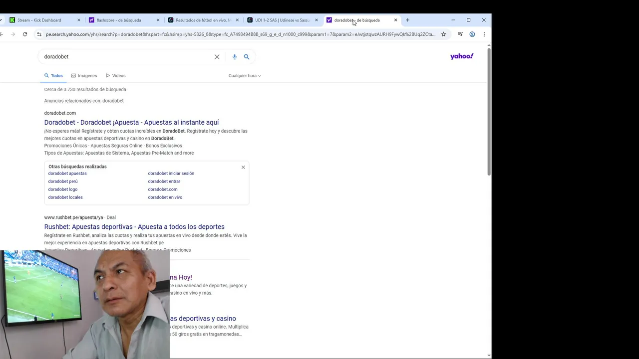The width and height of the screenshot is (639, 359).
Task: Open related search doradobet logo
Action: [63, 189]
